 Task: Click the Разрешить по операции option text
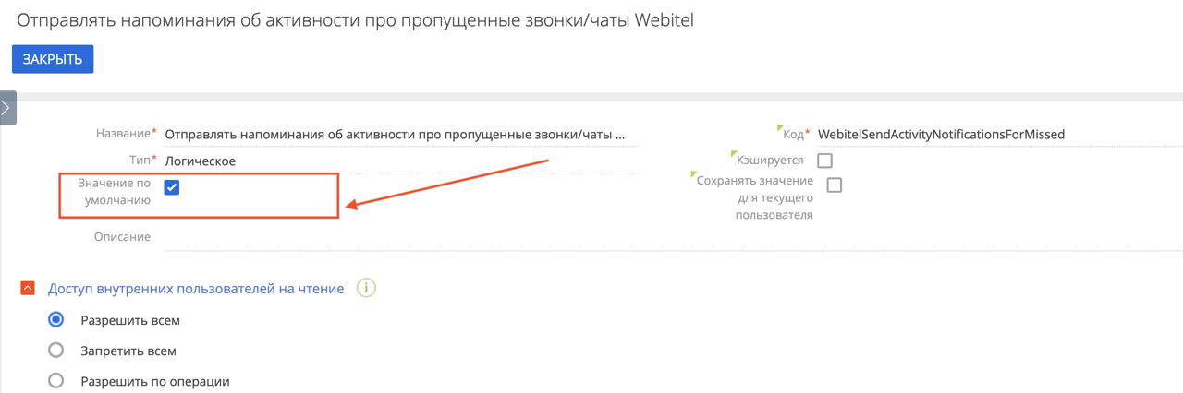click(x=155, y=381)
